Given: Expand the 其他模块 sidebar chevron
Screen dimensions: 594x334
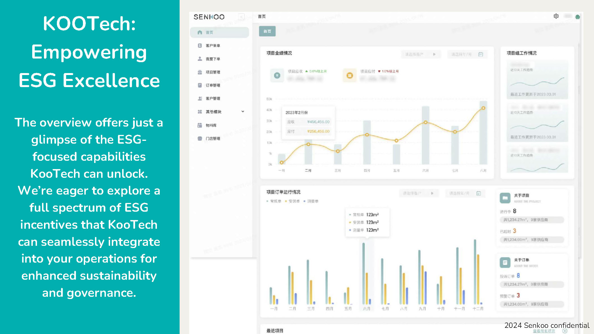Looking at the screenshot, I should pos(243,111).
